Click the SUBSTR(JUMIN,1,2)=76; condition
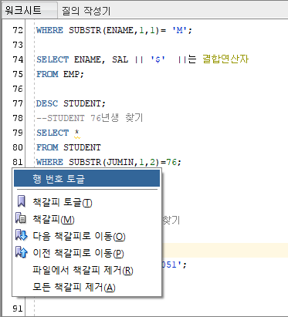This screenshot has height=317, width=288. [x=125, y=162]
